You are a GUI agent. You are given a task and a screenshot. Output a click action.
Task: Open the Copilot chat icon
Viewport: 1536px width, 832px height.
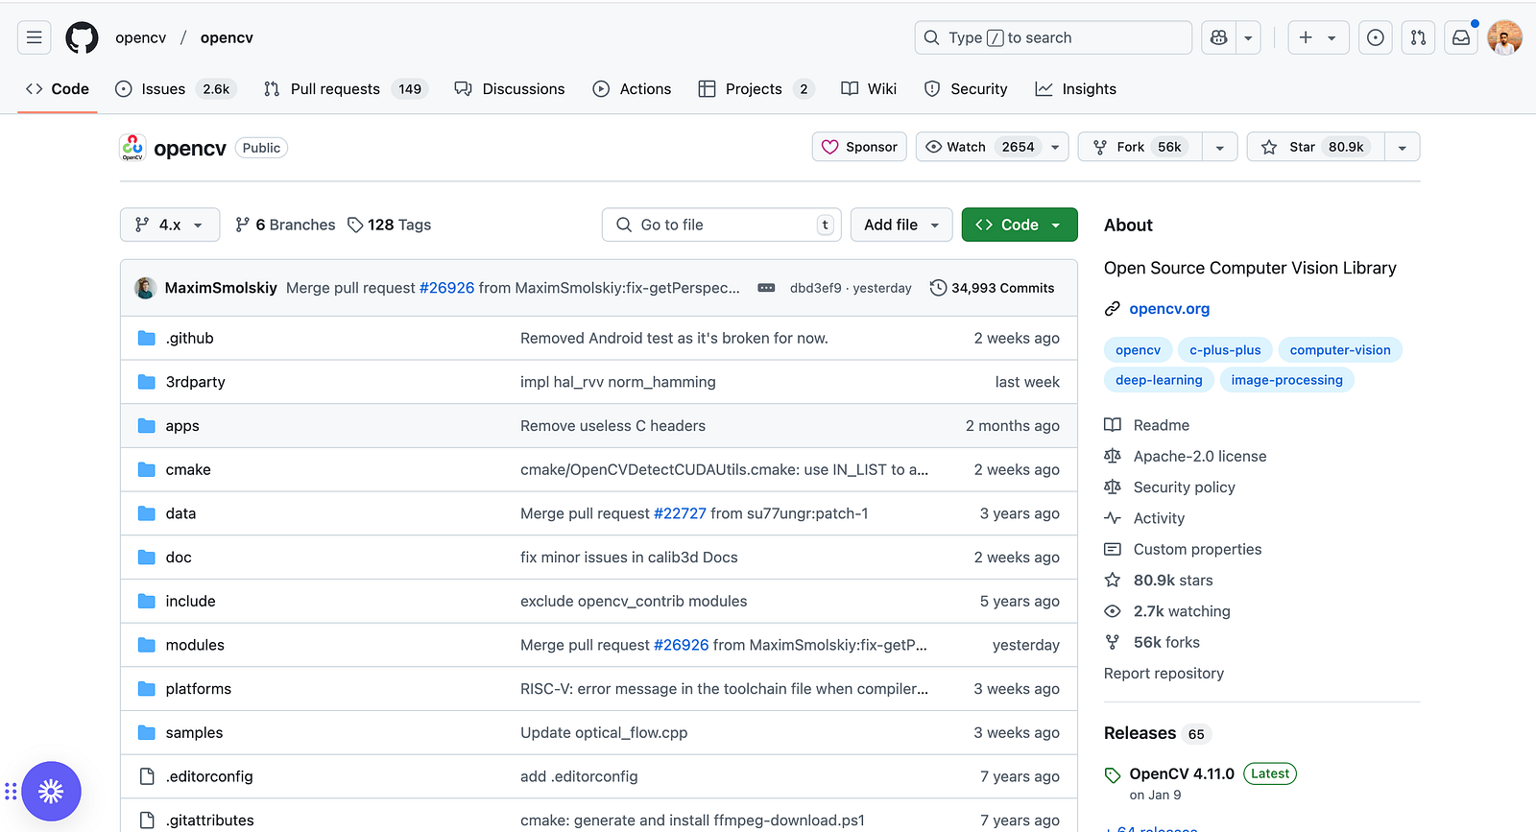point(1219,37)
